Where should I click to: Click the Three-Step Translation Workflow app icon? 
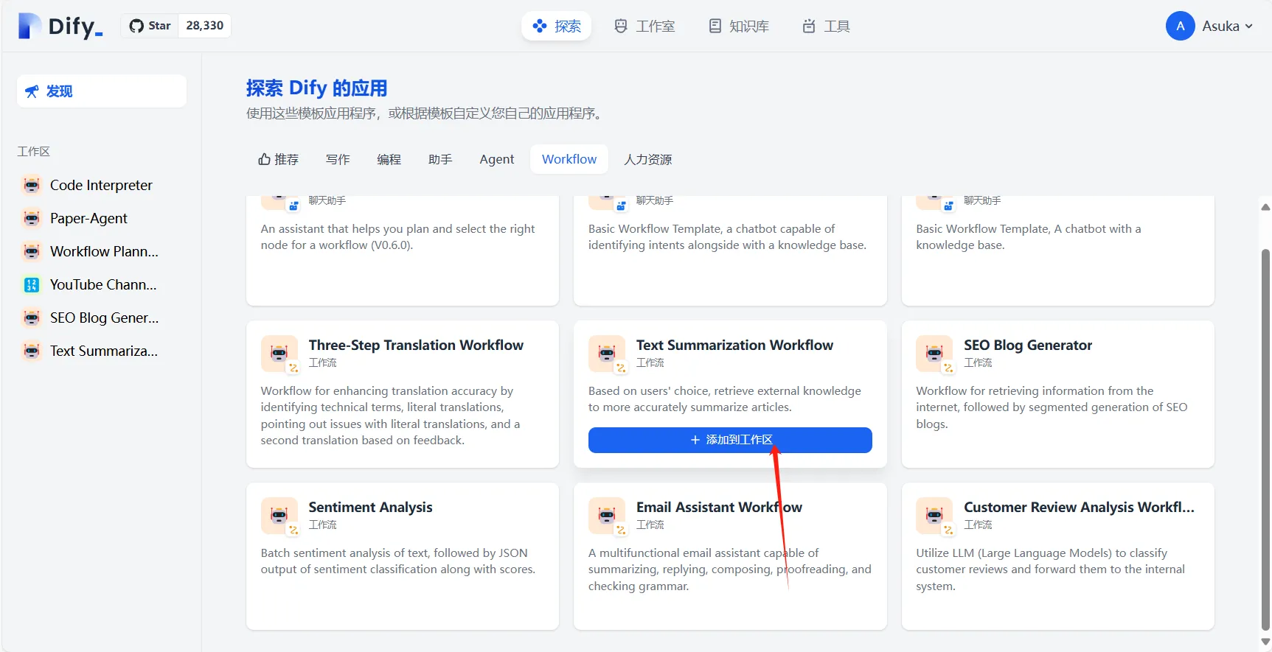(x=279, y=354)
